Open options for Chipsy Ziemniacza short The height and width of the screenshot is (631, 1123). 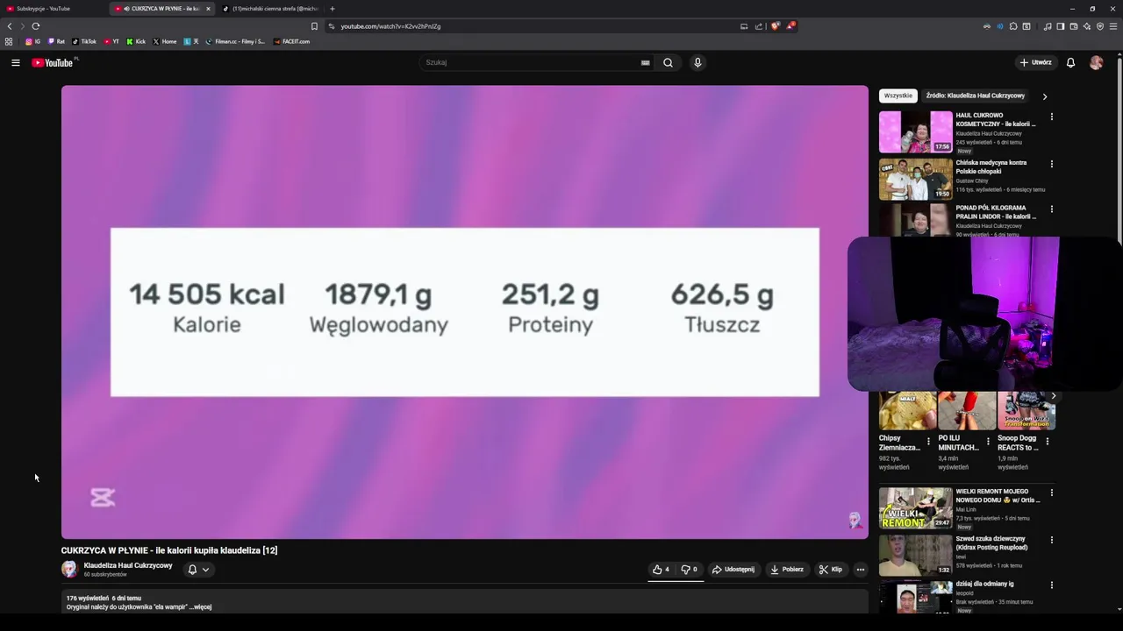(928, 441)
